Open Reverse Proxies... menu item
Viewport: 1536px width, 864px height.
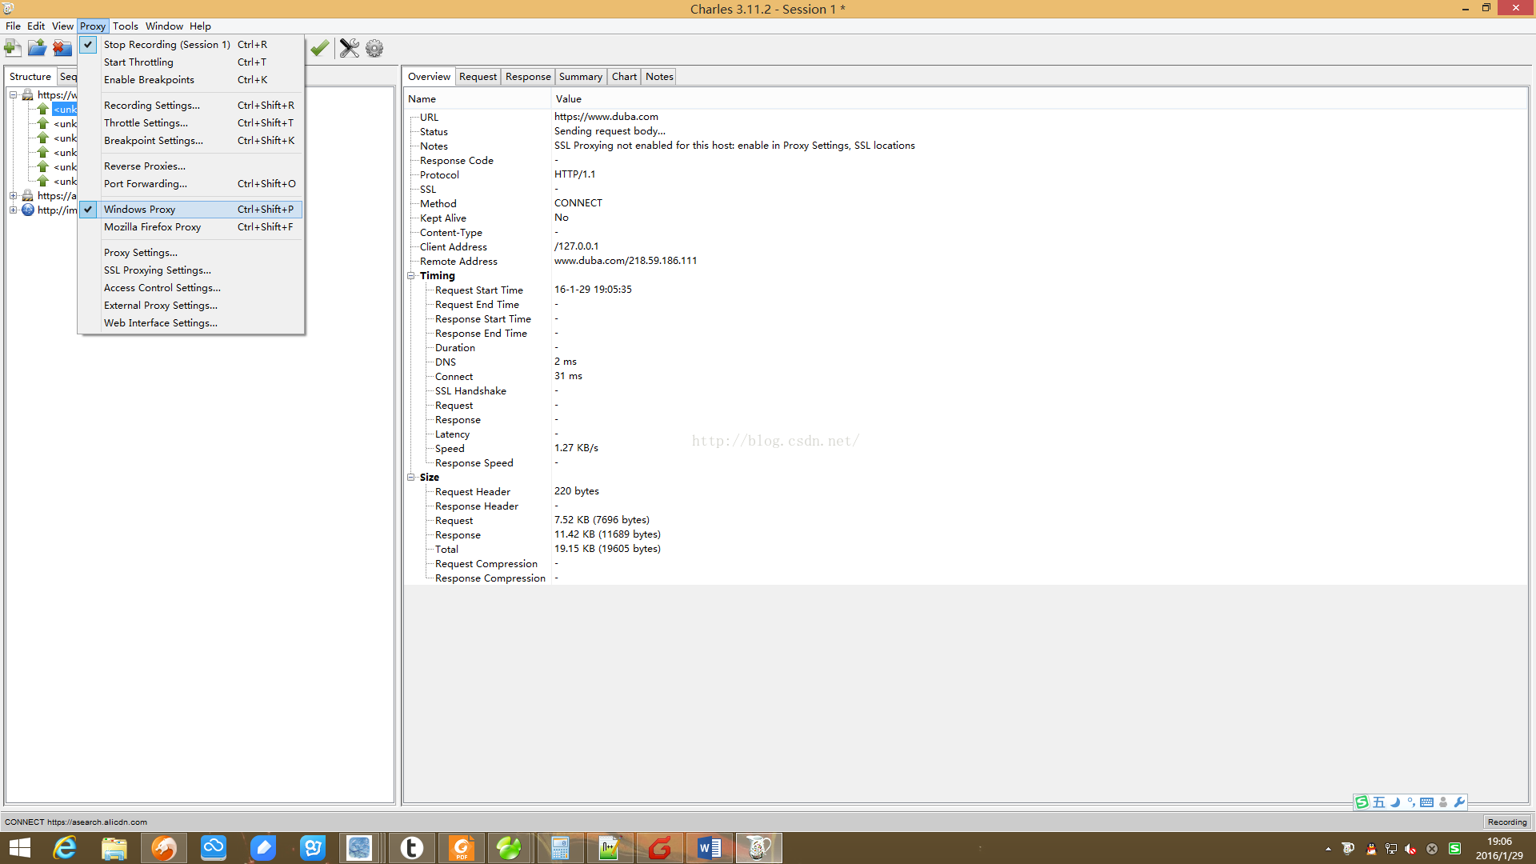[190, 166]
